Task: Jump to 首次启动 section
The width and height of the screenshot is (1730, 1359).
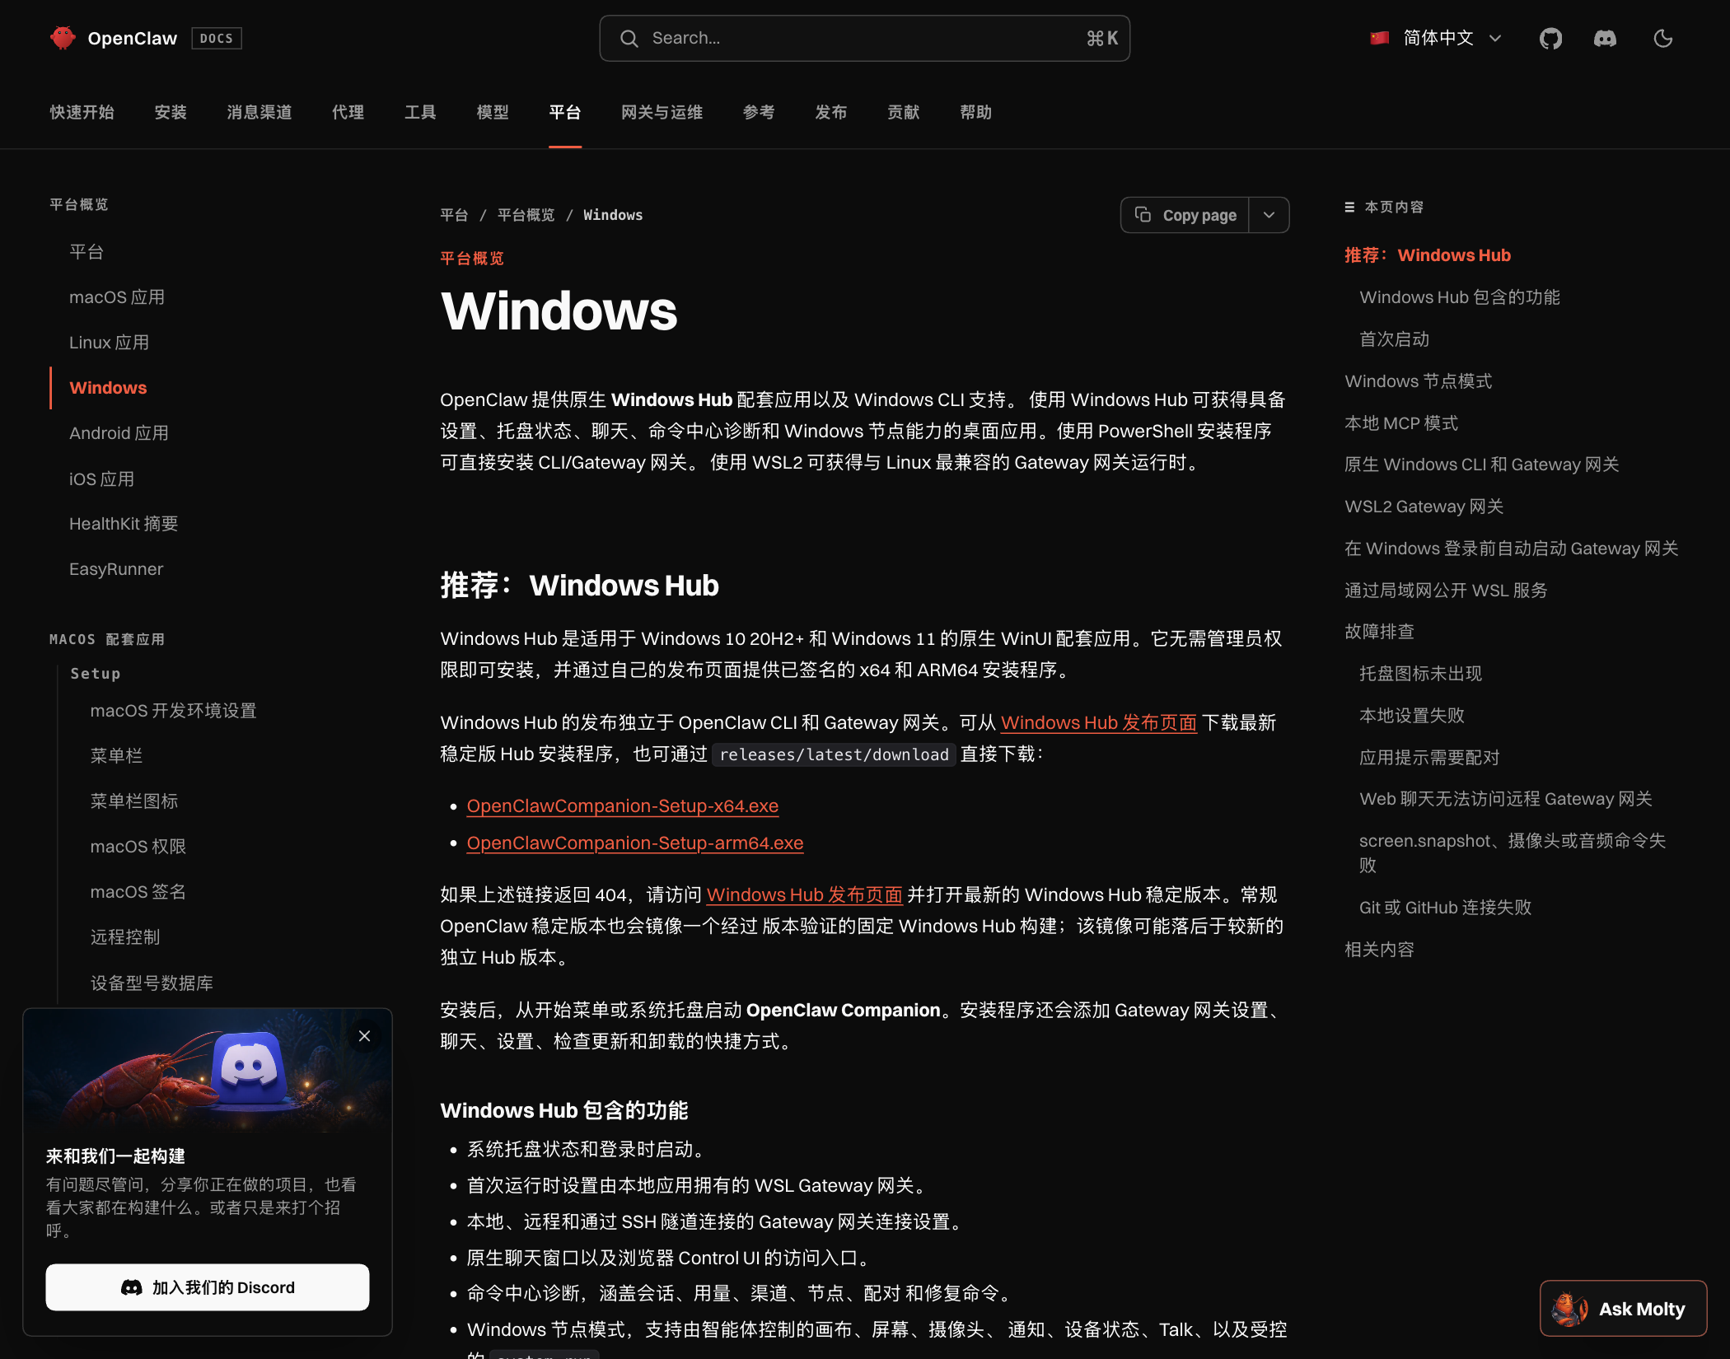Action: click(1394, 339)
